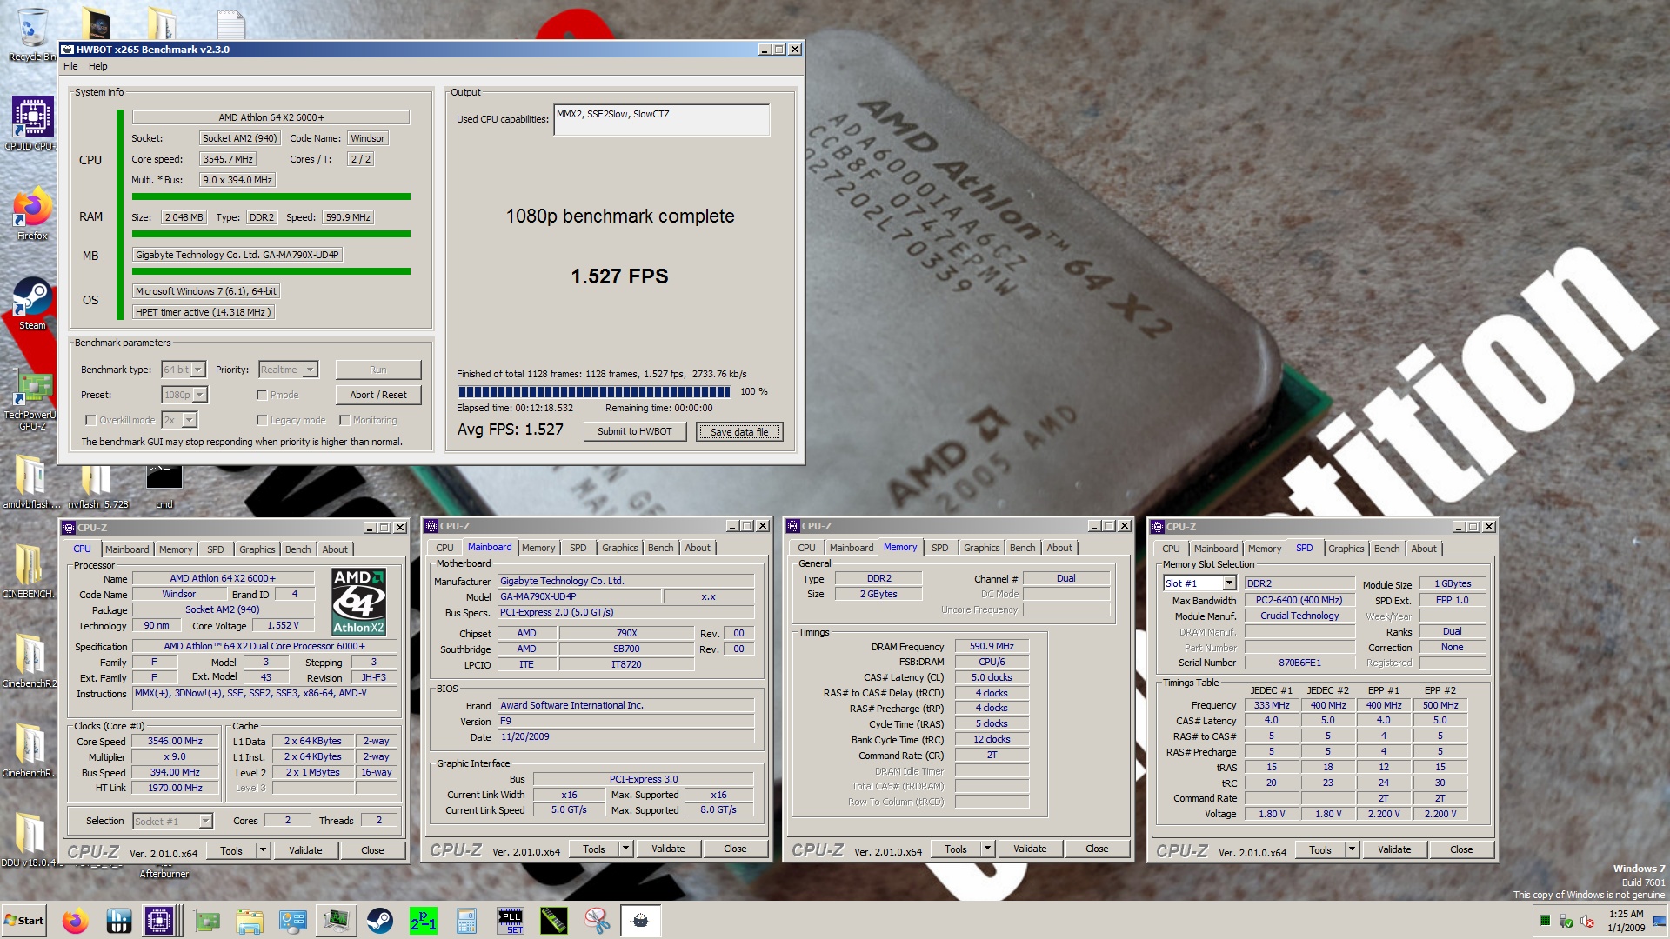Open the Benchmark type 64-bit dropdown
Image resolution: width=1670 pixels, height=939 pixels.
click(x=184, y=370)
